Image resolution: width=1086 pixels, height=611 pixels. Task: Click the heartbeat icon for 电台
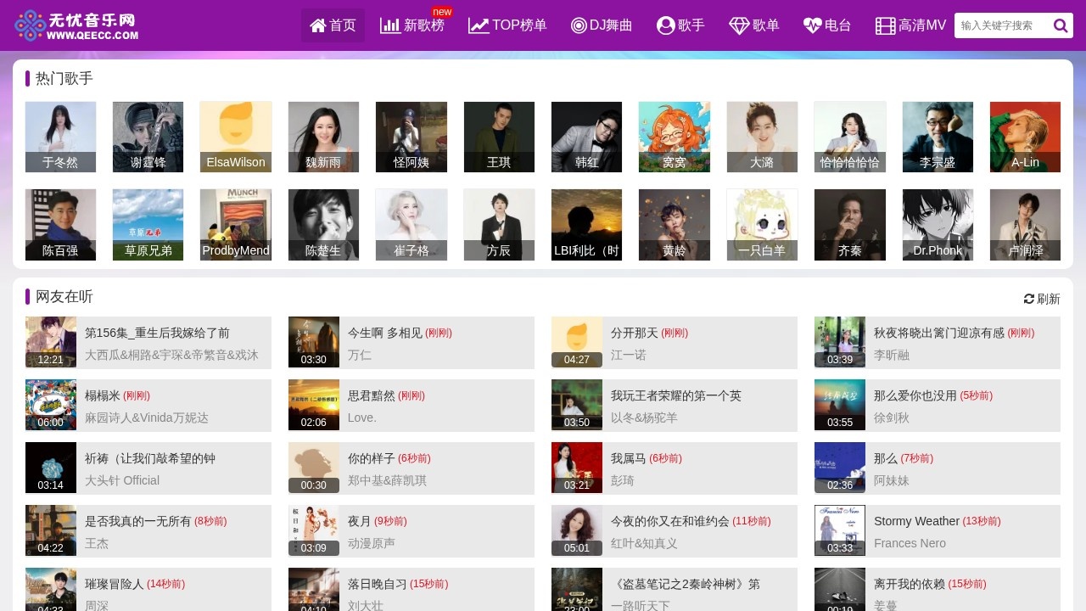click(813, 25)
